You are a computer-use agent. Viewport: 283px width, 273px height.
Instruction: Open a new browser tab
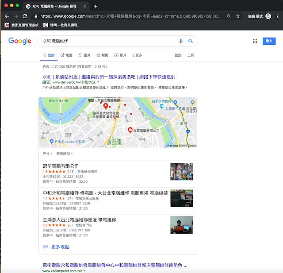pos(96,6)
